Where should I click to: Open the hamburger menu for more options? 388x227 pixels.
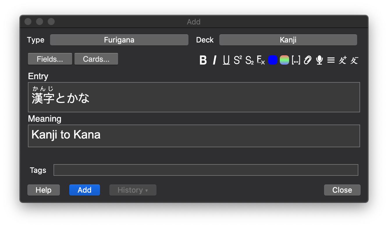coord(331,60)
